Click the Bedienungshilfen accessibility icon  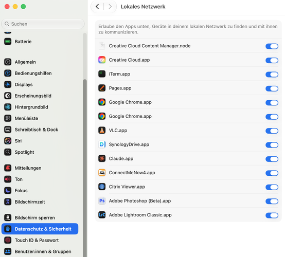(x=8, y=73)
